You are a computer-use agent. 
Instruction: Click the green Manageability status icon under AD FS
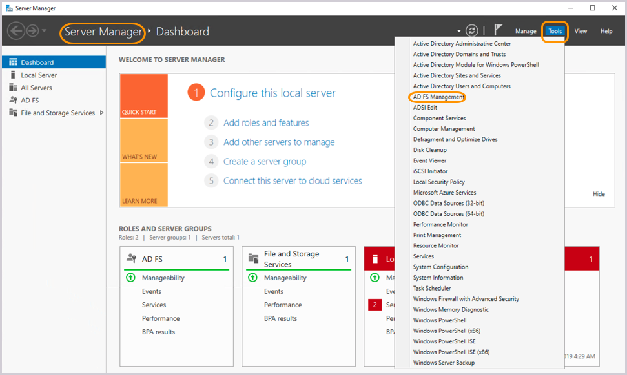(x=130, y=278)
